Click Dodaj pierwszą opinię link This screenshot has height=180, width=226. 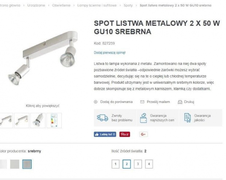pos(110,53)
